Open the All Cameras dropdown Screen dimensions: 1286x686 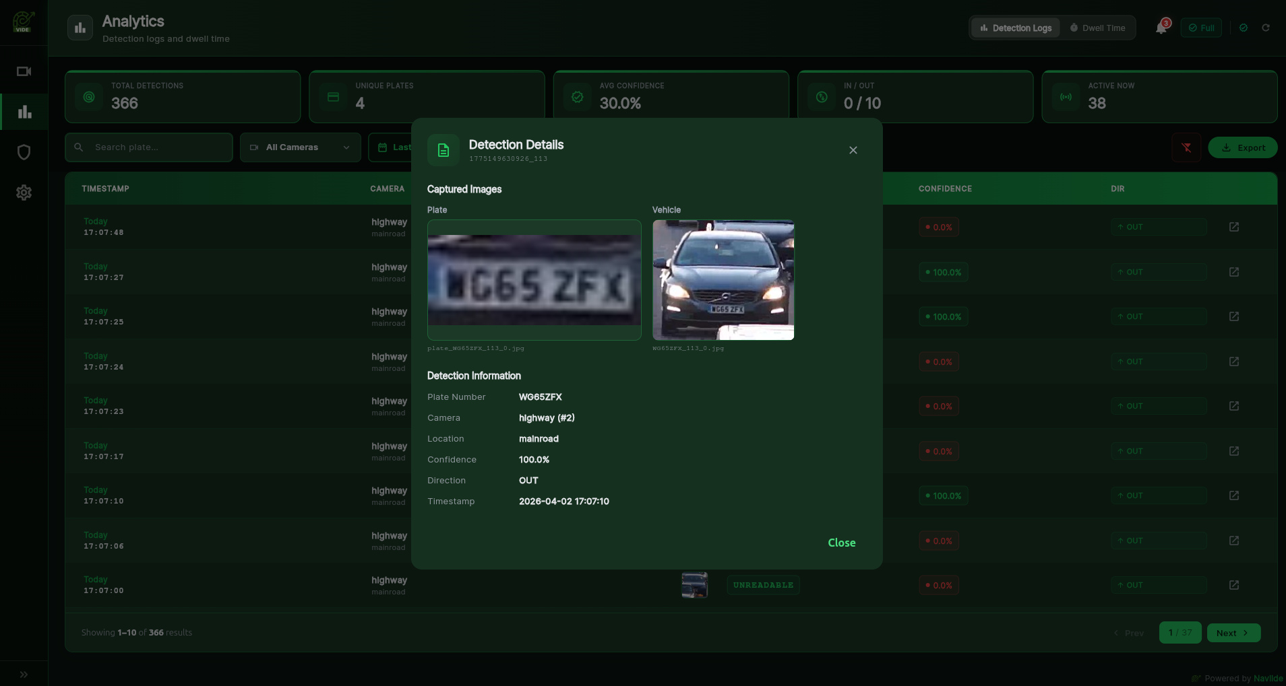click(299, 147)
